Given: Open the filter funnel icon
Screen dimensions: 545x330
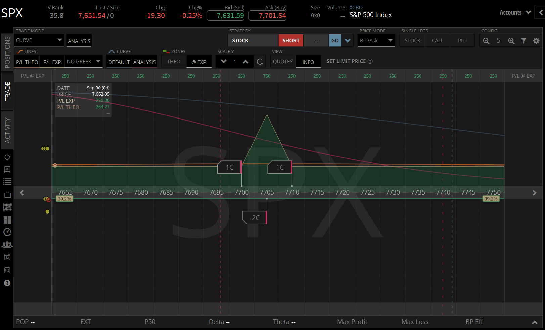Looking at the screenshot, I should [524, 41].
